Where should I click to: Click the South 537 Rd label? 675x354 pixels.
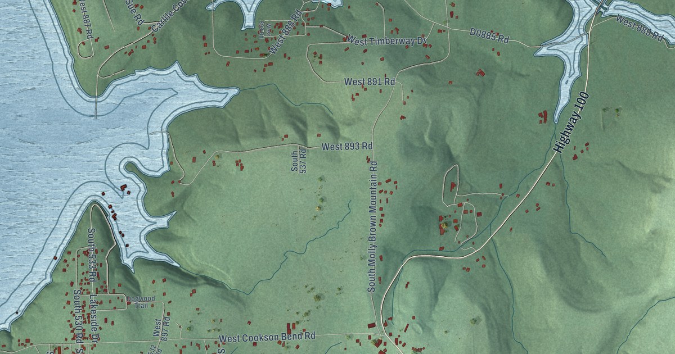pos(298,161)
